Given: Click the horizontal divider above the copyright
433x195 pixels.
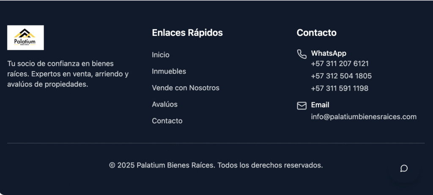Looking at the screenshot, I should pyautogui.click(x=216, y=143).
